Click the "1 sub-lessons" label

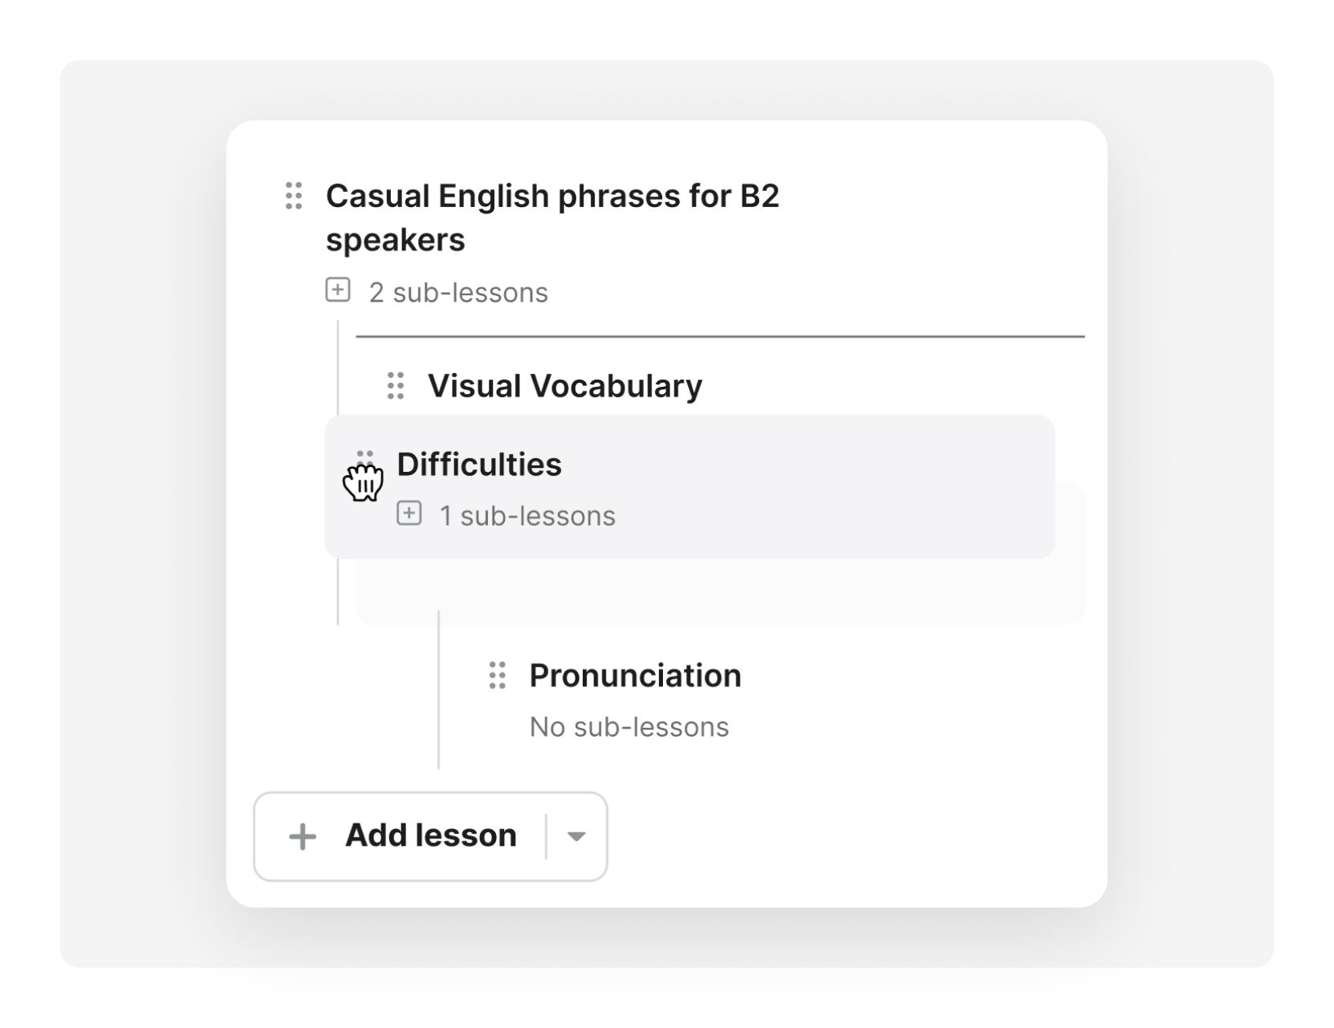tap(527, 516)
